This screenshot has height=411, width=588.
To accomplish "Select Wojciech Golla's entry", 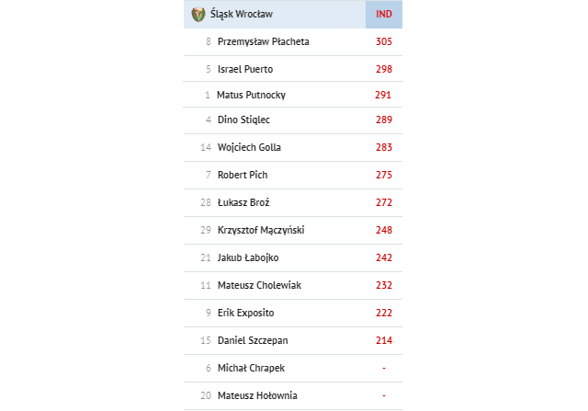I will [x=292, y=147].
